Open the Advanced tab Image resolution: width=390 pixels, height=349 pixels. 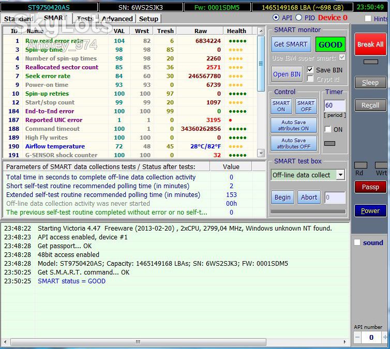[117, 19]
